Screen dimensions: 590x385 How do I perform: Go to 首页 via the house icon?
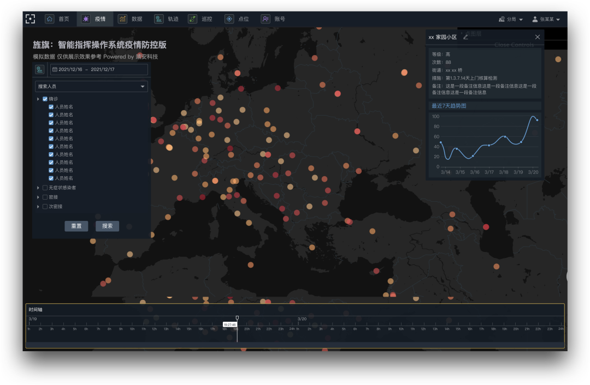[49, 19]
